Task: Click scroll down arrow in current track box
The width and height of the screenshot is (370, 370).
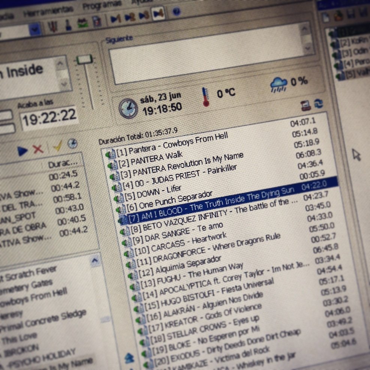Action: (64, 84)
